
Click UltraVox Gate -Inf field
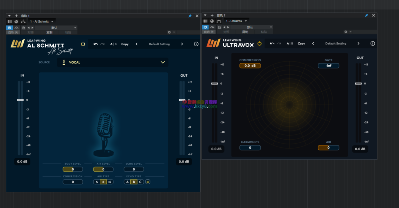point(328,66)
